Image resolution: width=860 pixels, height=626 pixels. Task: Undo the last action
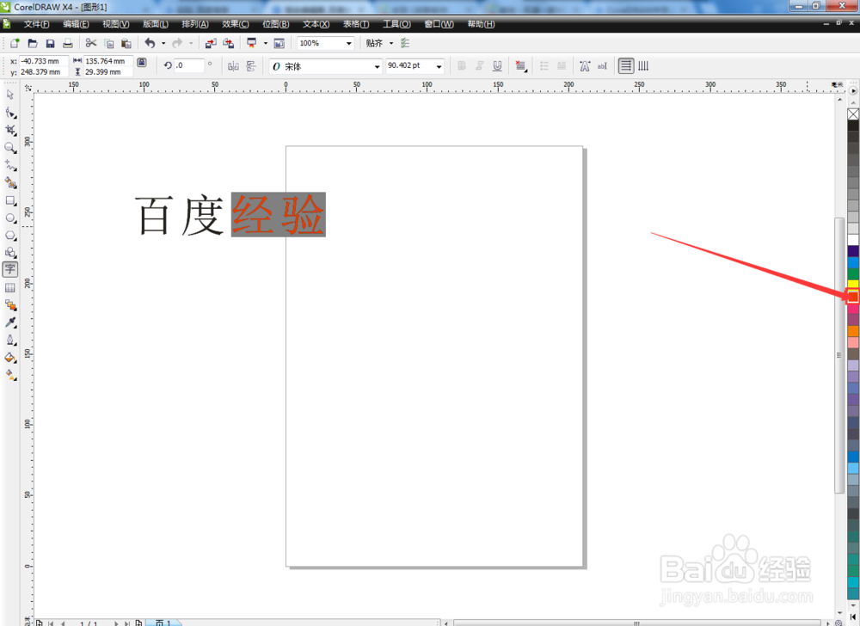[x=150, y=43]
